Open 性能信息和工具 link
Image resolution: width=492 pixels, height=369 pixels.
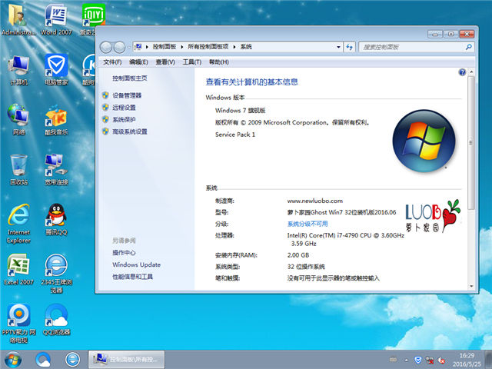(x=132, y=277)
